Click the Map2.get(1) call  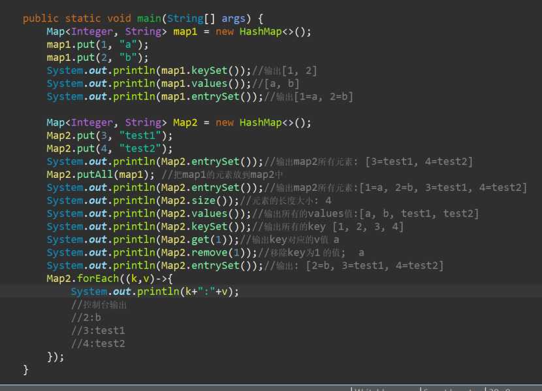[196, 239]
